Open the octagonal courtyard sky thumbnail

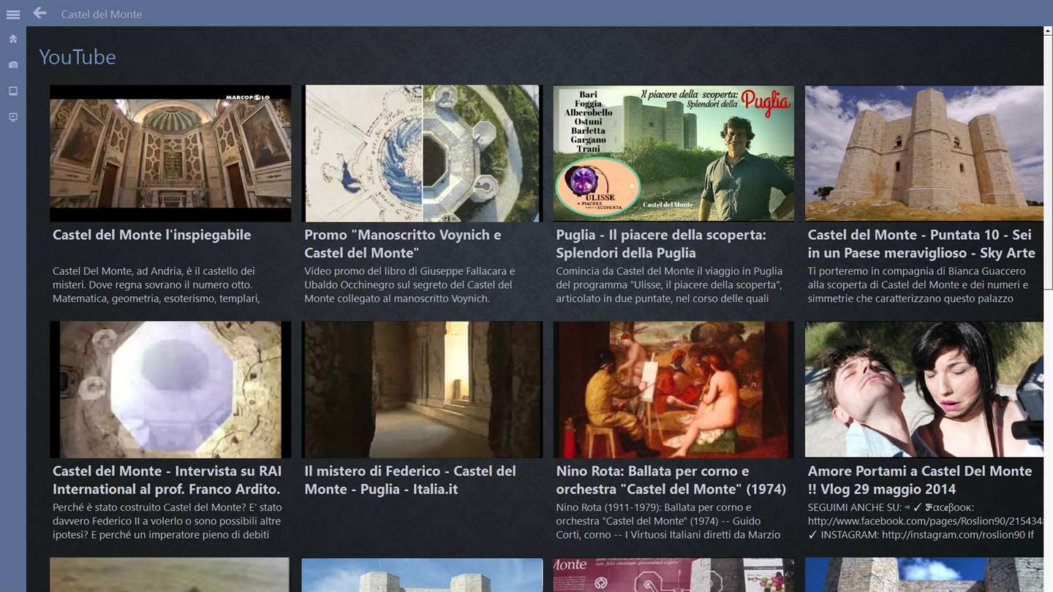click(x=170, y=390)
